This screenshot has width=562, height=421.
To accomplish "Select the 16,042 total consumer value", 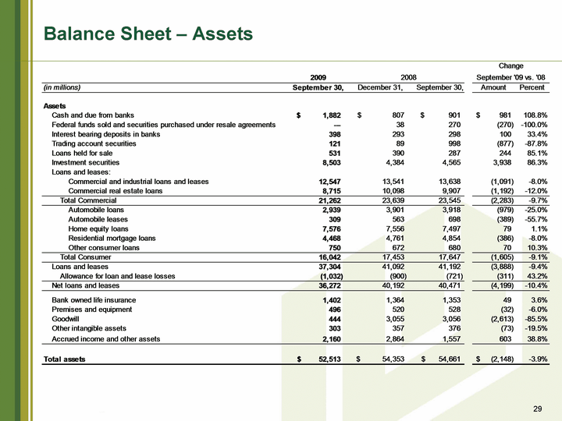I will [329, 257].
